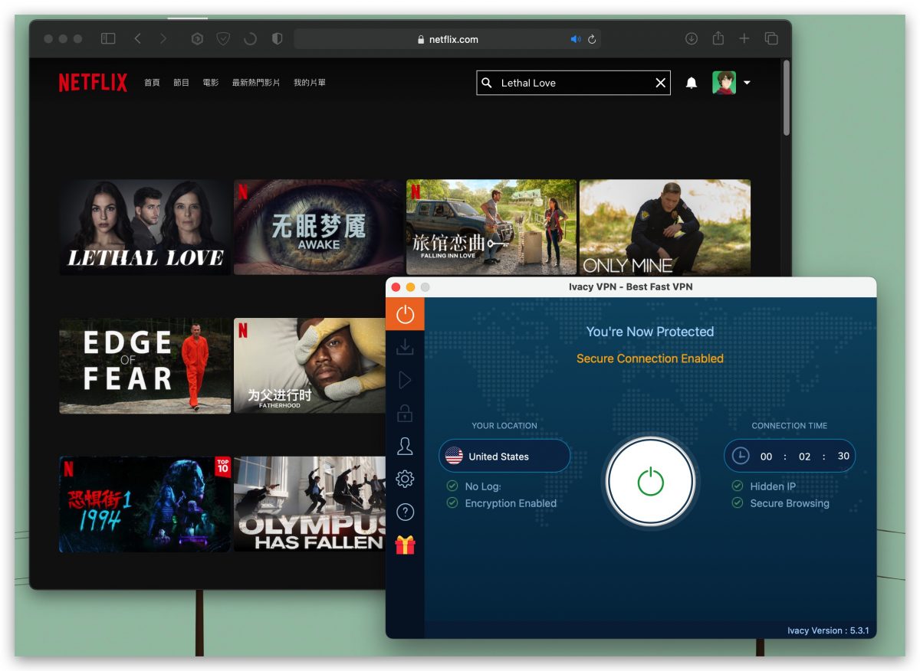Click the Ivacy gift box icon

coord(405,545)
